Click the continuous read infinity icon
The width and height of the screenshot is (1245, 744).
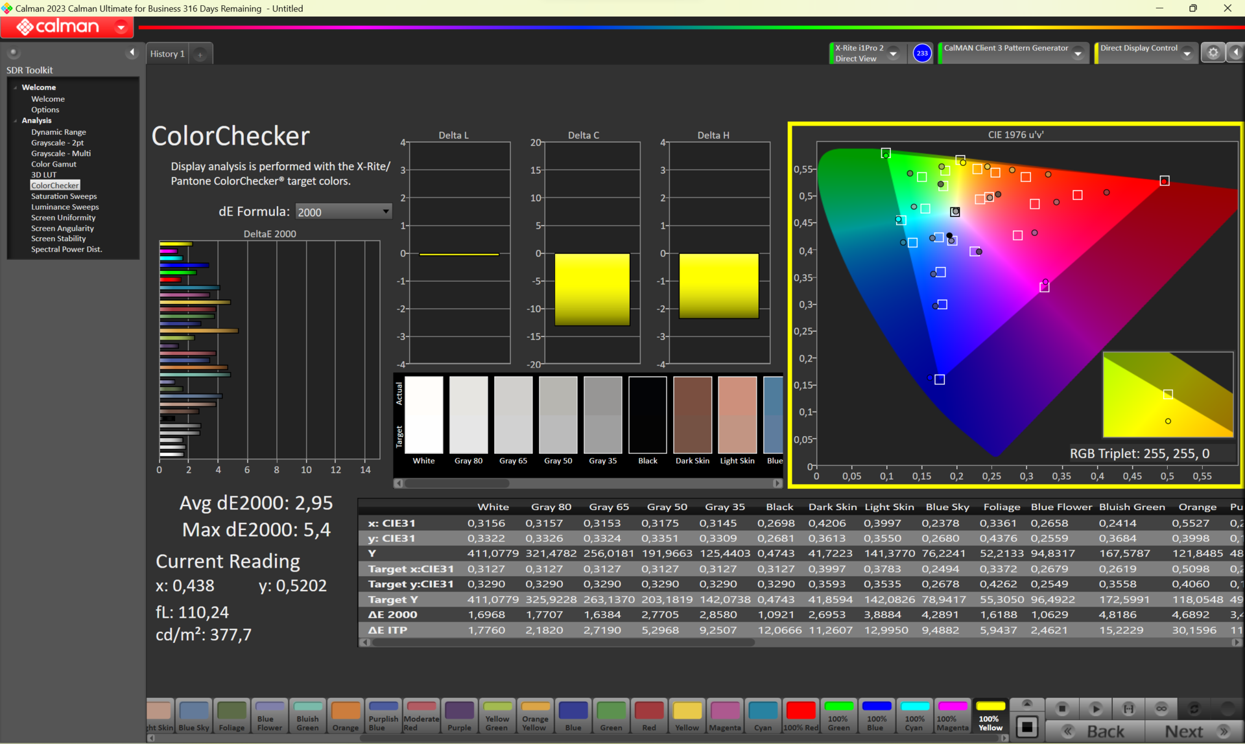[x=1161, y=708]
